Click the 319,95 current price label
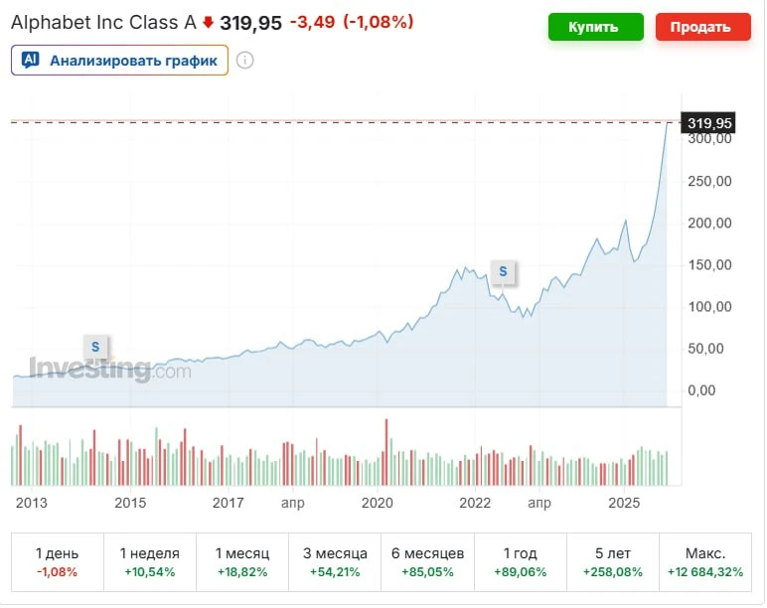This screenshot has height=608, width=767. pyautogui.click(x=709, y=123)
